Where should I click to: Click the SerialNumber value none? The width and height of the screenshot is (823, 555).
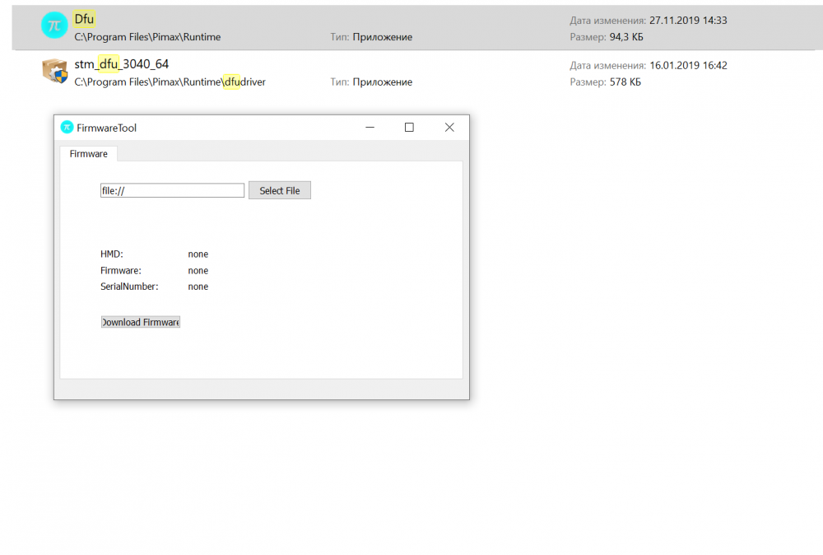tap(198, 287)
